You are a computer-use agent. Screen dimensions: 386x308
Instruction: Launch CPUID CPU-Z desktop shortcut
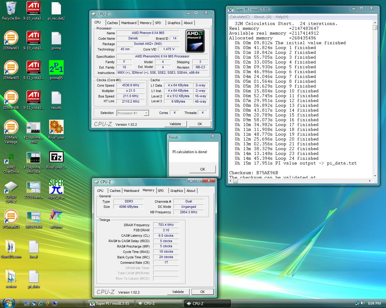(x=11, y=192)
